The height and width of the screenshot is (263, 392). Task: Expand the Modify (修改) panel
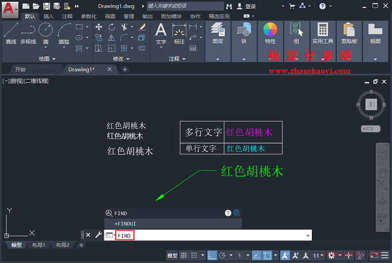coord(121,59)
